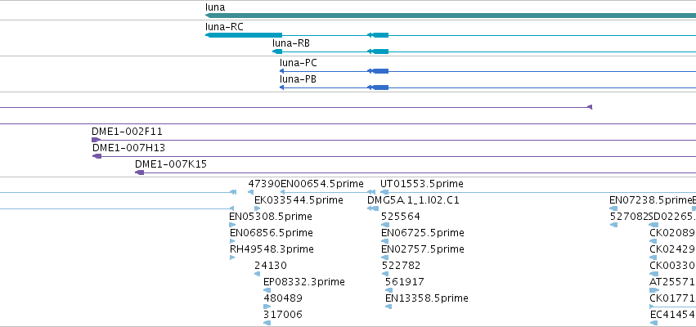The width and height of the screenshot is (696, 327).
Task: Click the luna-RB transcript label
Action: pyautogui.click(x=291, y=43)
